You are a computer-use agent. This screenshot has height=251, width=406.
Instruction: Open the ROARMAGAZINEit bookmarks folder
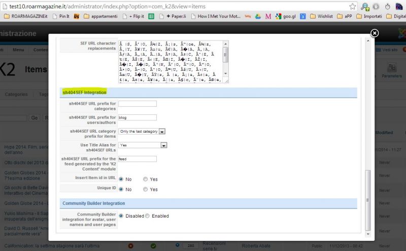(26, 16)
